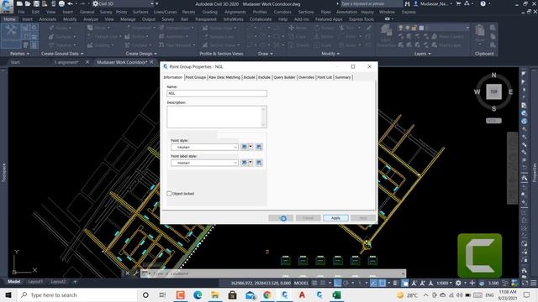This screenshot has width=538, height=302.
Task: Click the Name field containing NGL
Action: 217,93
